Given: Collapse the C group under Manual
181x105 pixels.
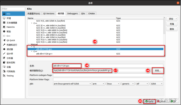Looking at the screenshot, I should 32,47.
